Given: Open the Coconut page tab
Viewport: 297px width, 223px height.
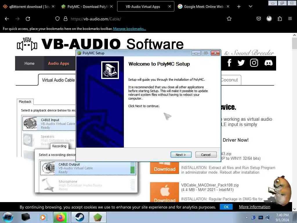Looking at the screenshot, I should point(230,80).
